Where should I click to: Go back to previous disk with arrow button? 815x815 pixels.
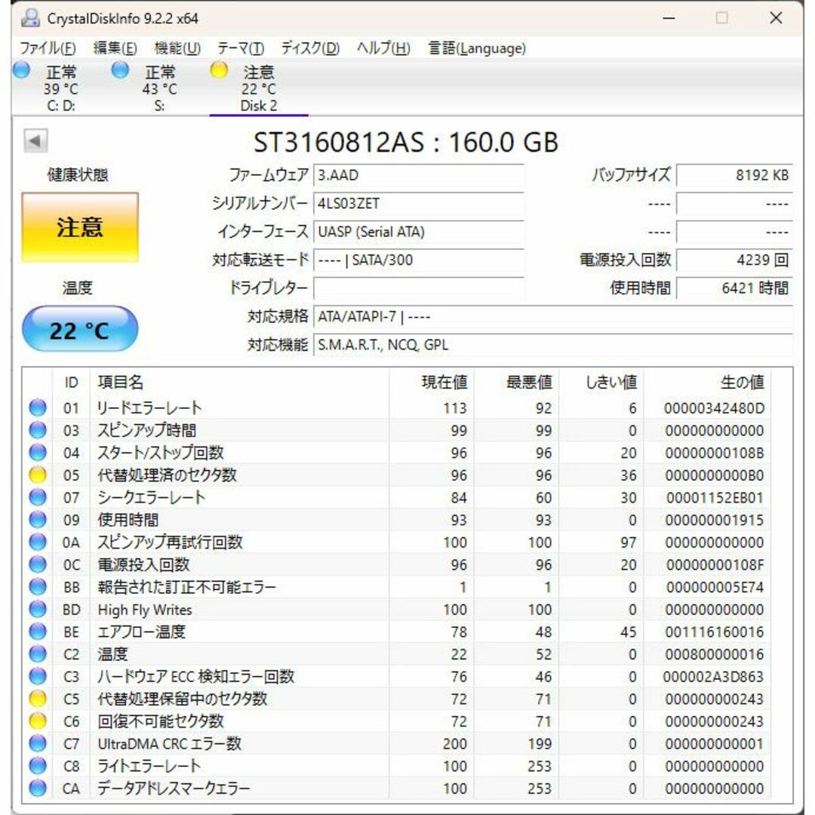(35, 141)
